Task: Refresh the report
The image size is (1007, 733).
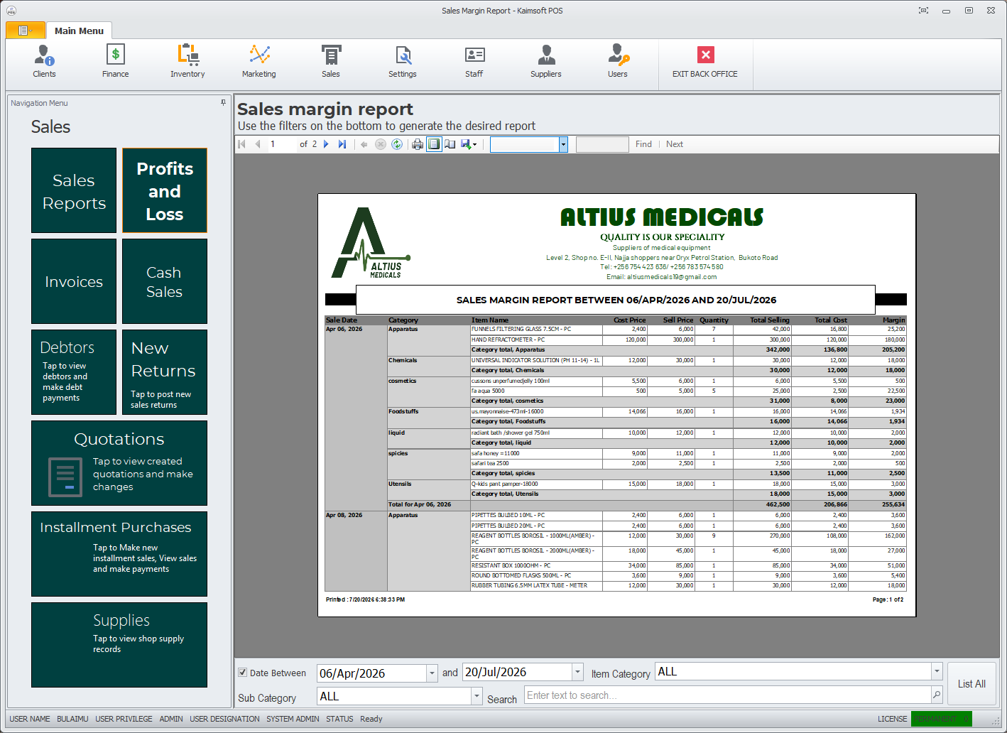Action: tap(397, 144)
